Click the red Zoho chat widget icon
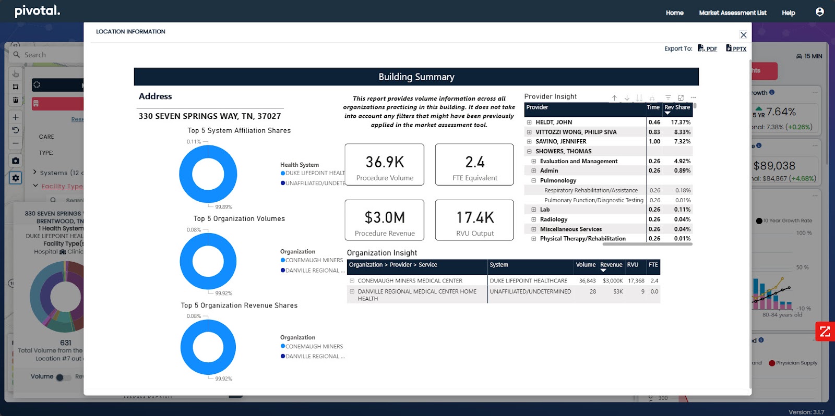Screen dimensions: 835x416 click(825, 331)
